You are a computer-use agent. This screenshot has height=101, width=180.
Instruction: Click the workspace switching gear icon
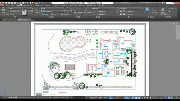tap(150, 98)
